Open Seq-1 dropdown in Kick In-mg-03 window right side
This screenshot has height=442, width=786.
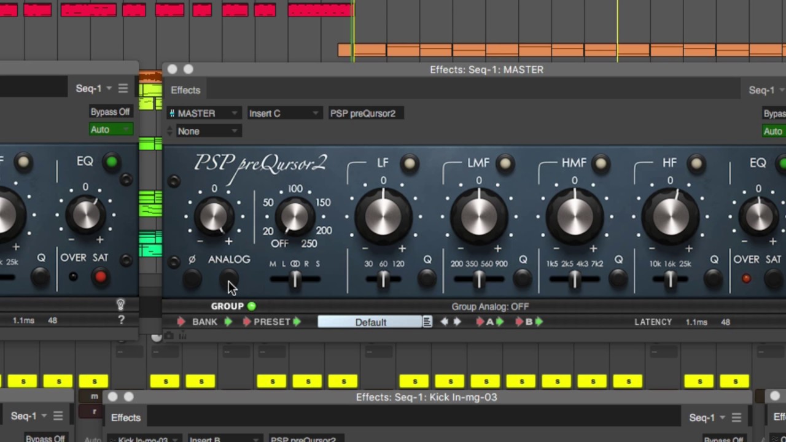coord(707,417)
